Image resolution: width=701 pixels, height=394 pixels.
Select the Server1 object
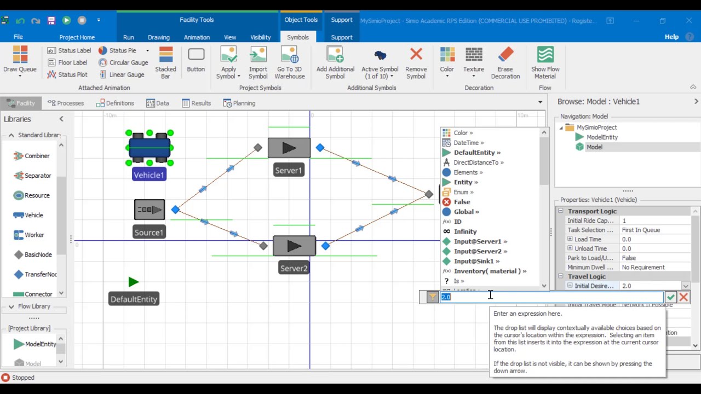click(x=289, y=148)
